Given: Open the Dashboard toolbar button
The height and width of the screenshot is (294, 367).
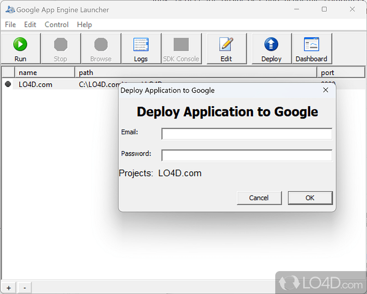Looking at the screenshot, I should pyautogui.click(x=311, y=49).
